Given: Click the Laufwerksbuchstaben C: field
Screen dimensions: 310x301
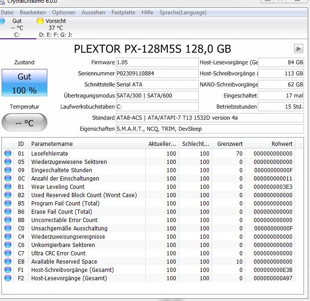Looking at the screenshot, I should [157, 107].
